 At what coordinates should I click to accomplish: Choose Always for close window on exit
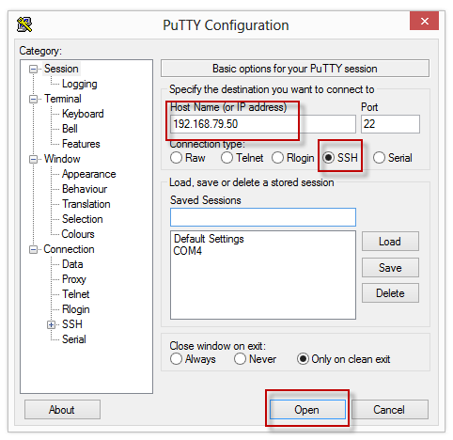point(176,359)
